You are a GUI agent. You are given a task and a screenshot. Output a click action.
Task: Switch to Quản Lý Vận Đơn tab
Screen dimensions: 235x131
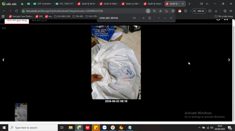pos(131,4)
